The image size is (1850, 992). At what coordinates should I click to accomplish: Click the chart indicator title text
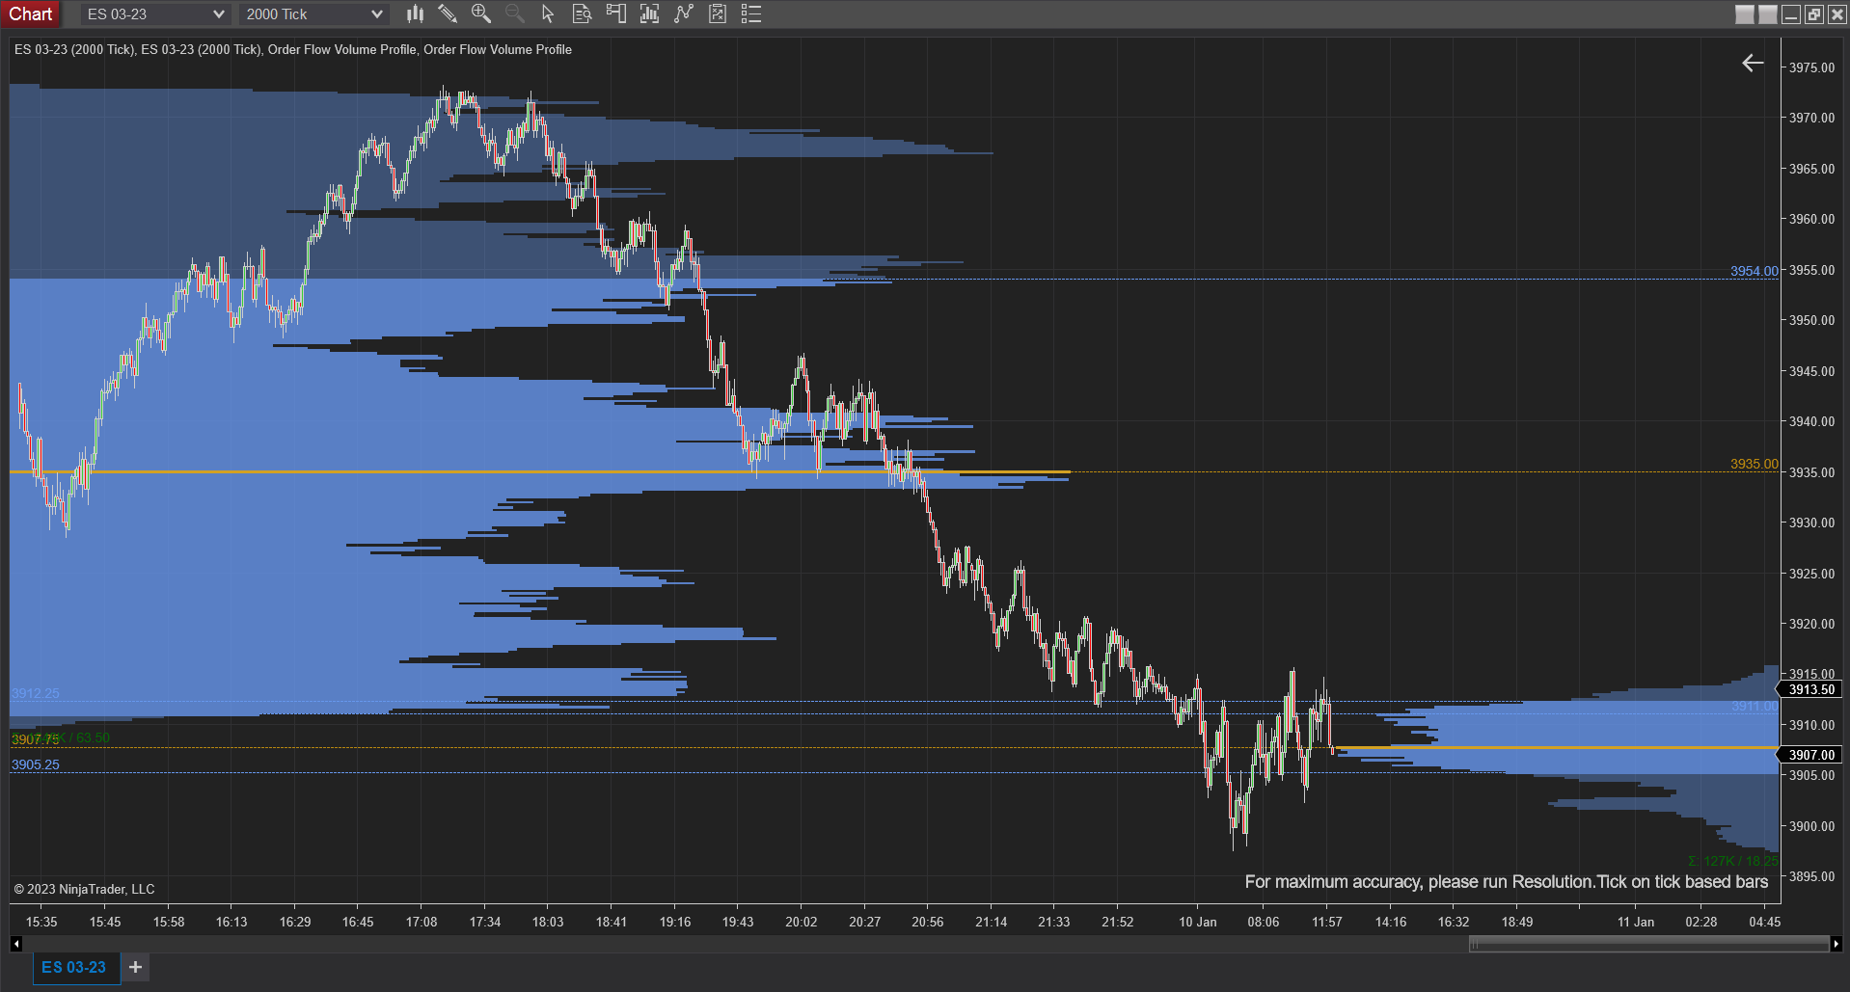click(x=293, y=49)
